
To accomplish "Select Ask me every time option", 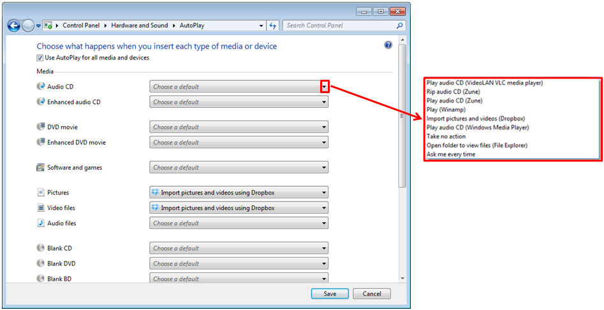I will 451,154.
